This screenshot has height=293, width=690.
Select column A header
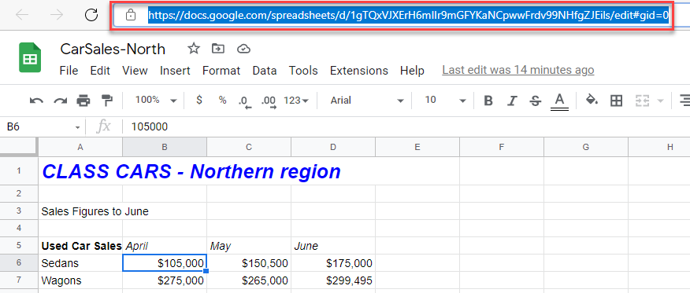[80, 148]
